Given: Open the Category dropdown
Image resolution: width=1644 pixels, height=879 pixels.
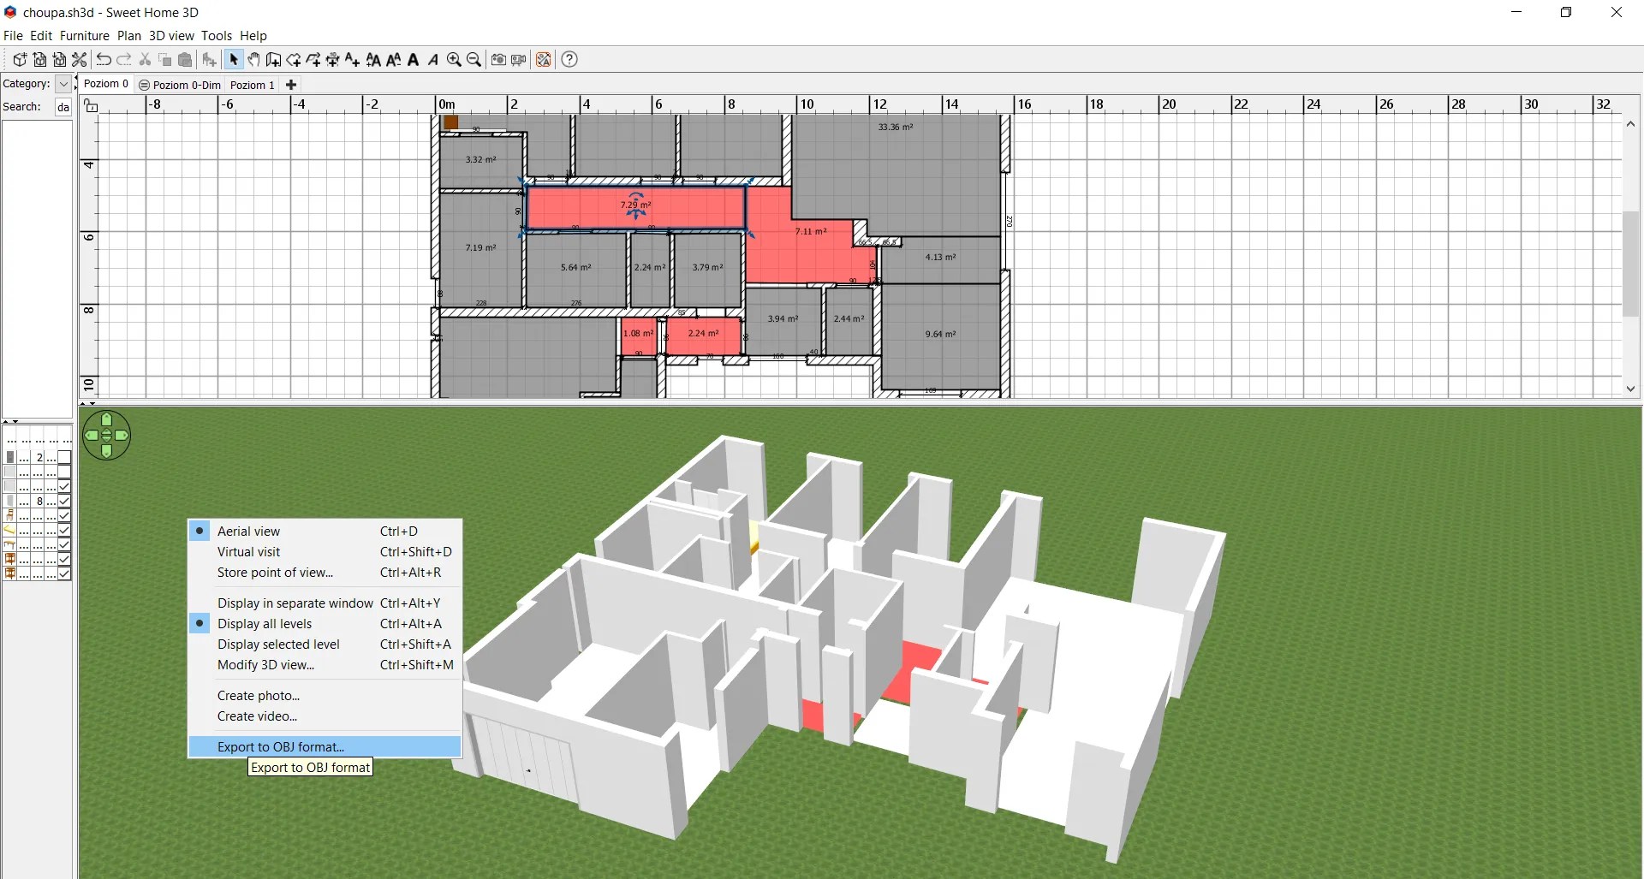Looking at the screenshot, I should (x=62, y=84).
